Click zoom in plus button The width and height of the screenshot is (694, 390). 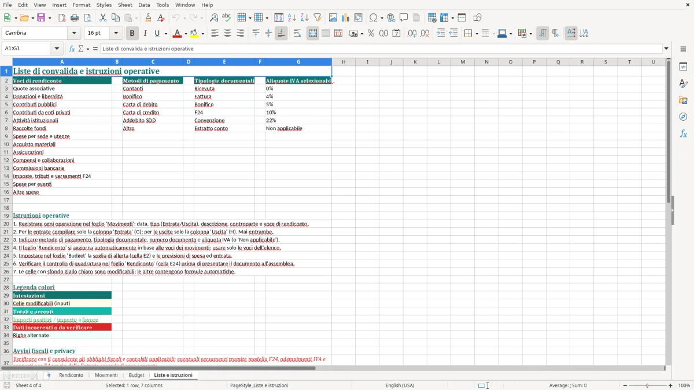(x=671, y=385)
